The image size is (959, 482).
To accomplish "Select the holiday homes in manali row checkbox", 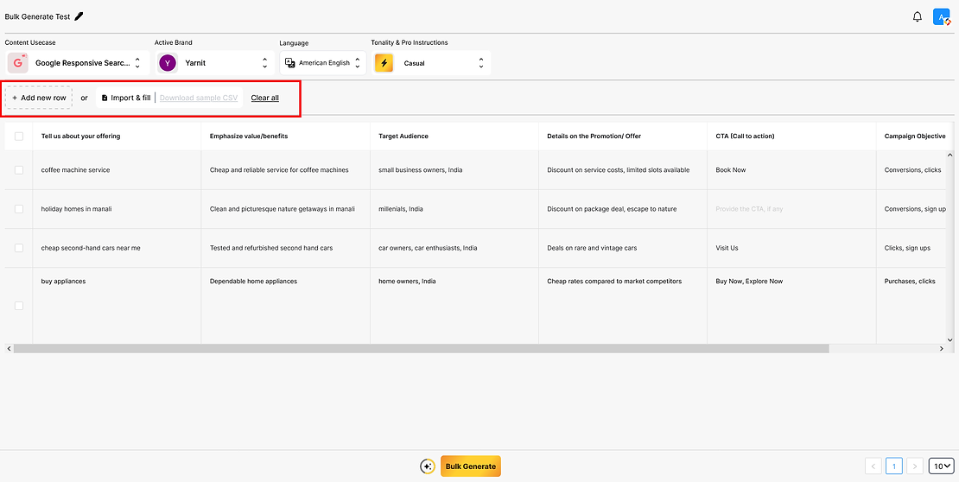I will pos(19,209).
